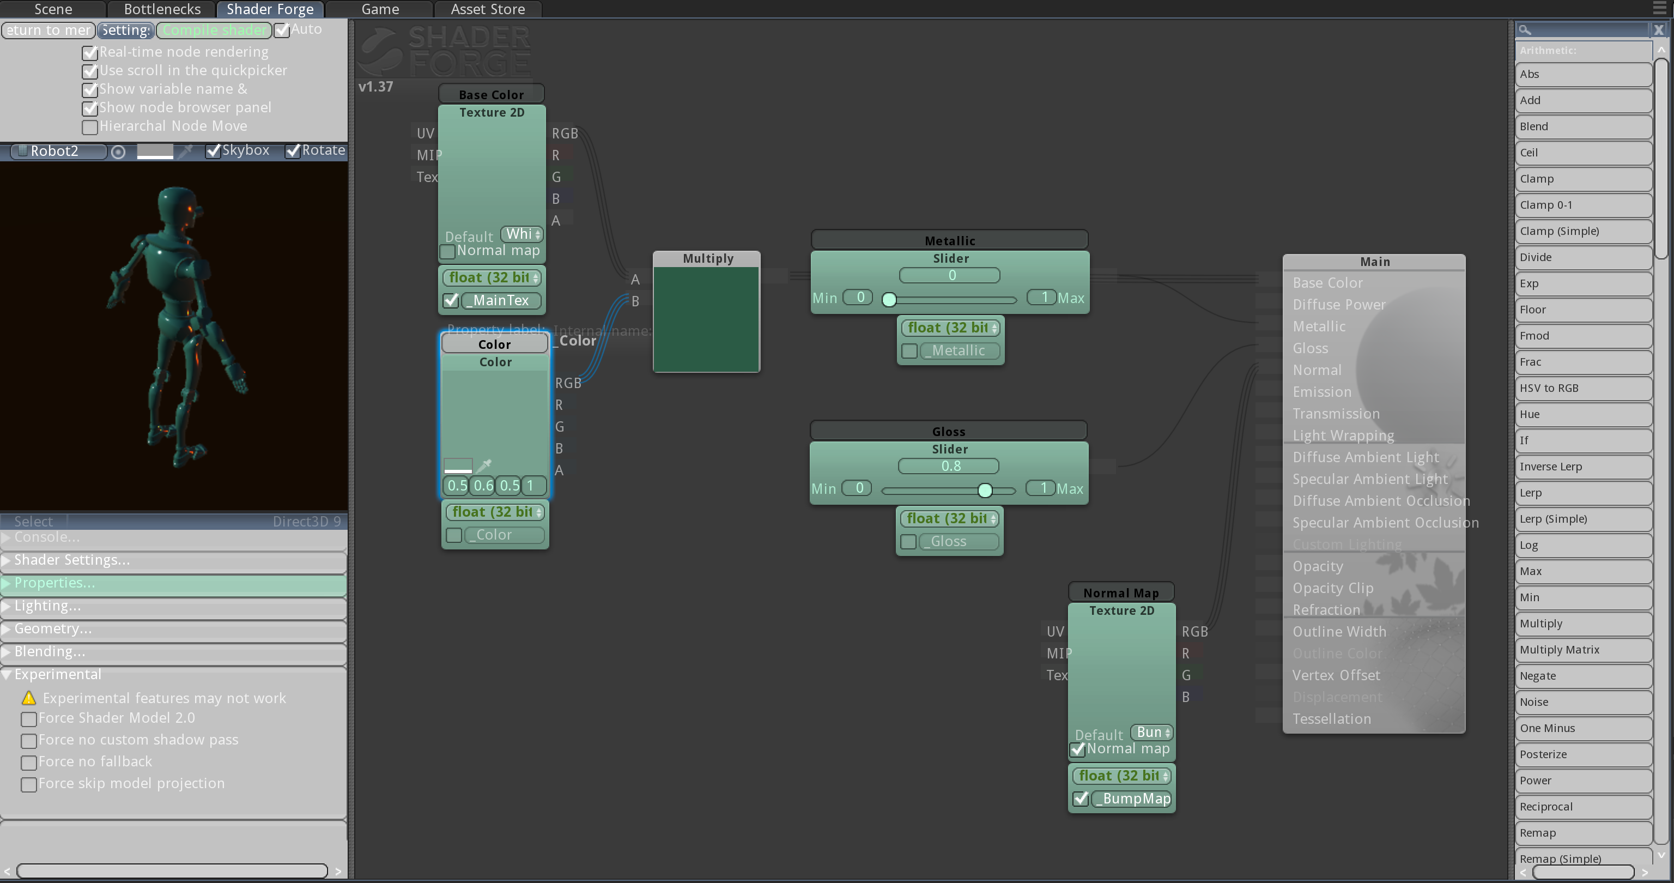Toggle Real-time node rendering checkbox
Image resolution: width=1674 pixels, height=883 pixels.
click(90, 53)
